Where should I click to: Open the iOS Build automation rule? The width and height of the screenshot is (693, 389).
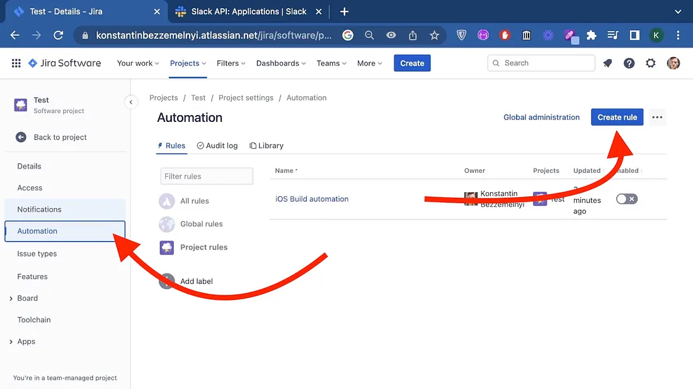(312, 199)
